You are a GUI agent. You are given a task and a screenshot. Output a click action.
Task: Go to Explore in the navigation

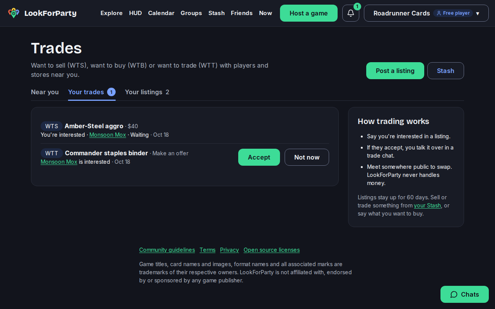point(111,13)
